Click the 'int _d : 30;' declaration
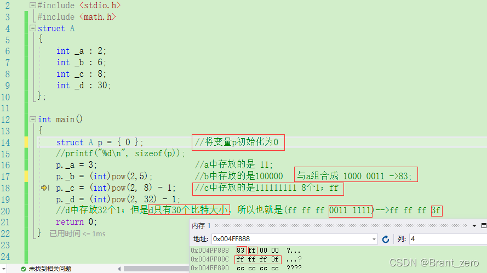The width and height of the screenshot is (487, 273). point(83,86)
